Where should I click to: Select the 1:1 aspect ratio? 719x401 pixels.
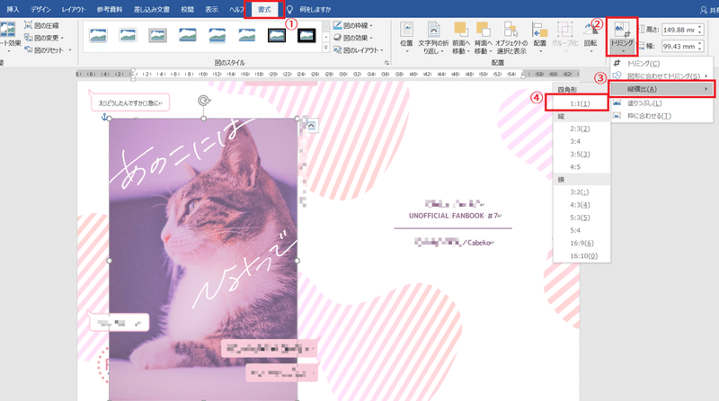(581, 103)
